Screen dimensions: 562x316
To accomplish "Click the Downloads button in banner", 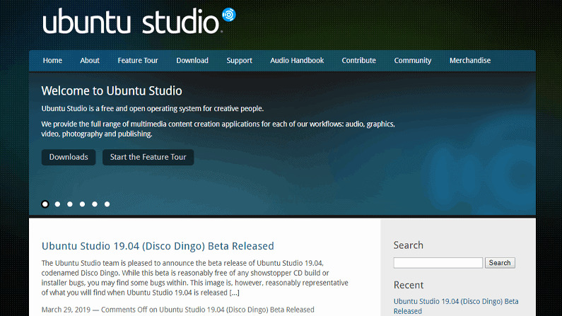I will (69, 157).
